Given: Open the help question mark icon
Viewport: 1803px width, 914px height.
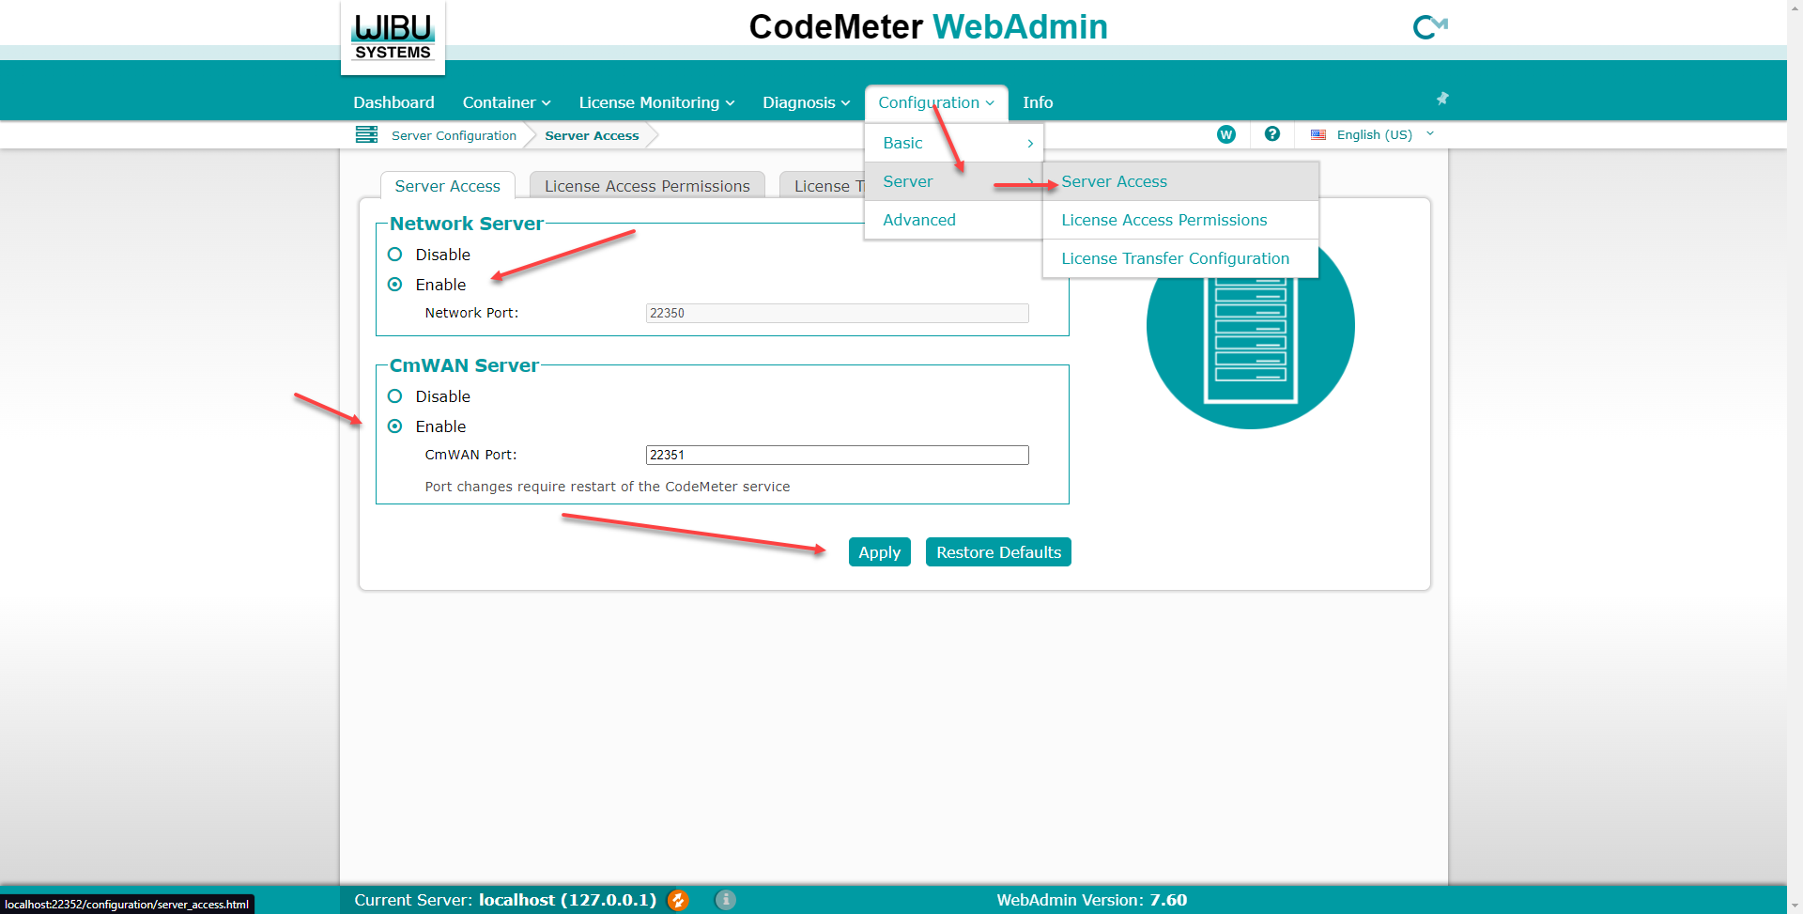Looking at the screenshot, I should pos(1271,134).
